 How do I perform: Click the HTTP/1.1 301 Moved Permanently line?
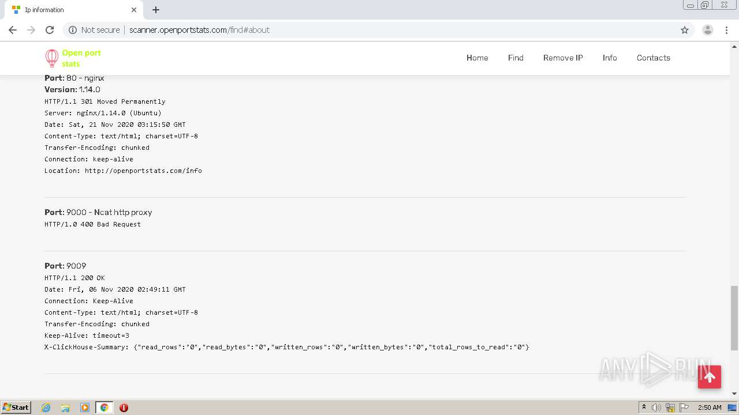[105, 101]
